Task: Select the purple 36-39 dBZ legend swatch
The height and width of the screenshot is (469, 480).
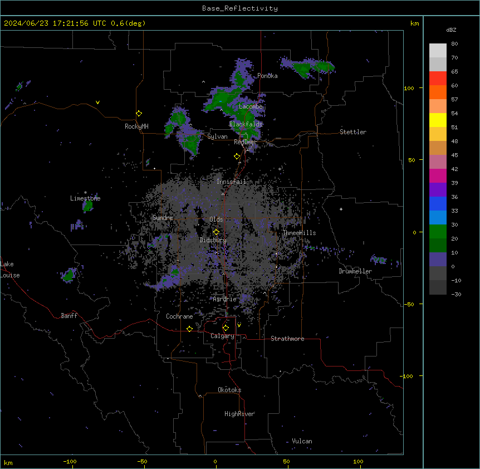Action: [x=438, y=190]
